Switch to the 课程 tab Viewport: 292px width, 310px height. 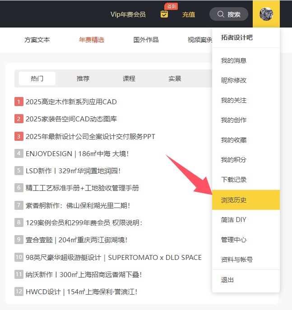pyautogui.click(x=129, y=79)
